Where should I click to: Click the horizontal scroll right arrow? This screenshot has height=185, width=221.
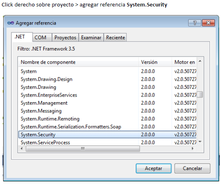point(193,149)
